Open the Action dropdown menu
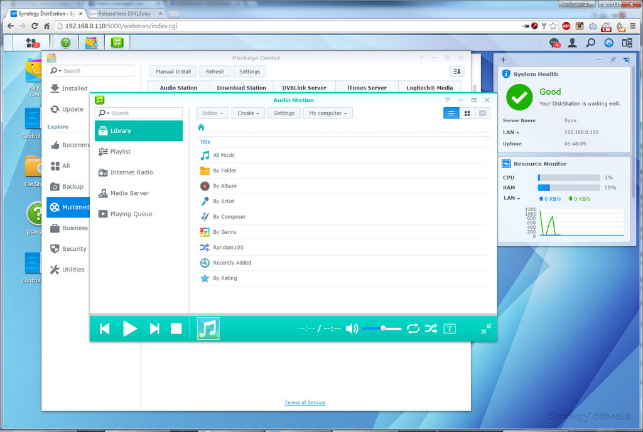The width and height of the screenshot is (643, 432). point(212,113)
